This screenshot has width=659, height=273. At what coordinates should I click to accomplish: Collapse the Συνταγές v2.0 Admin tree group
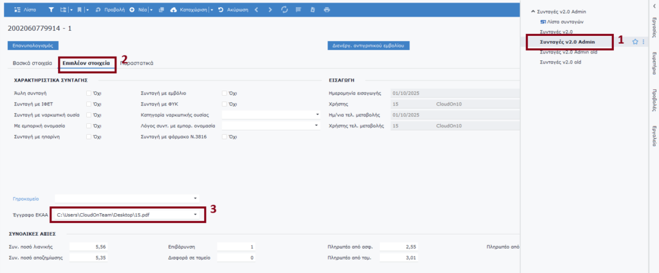click(x=534, y=12)
